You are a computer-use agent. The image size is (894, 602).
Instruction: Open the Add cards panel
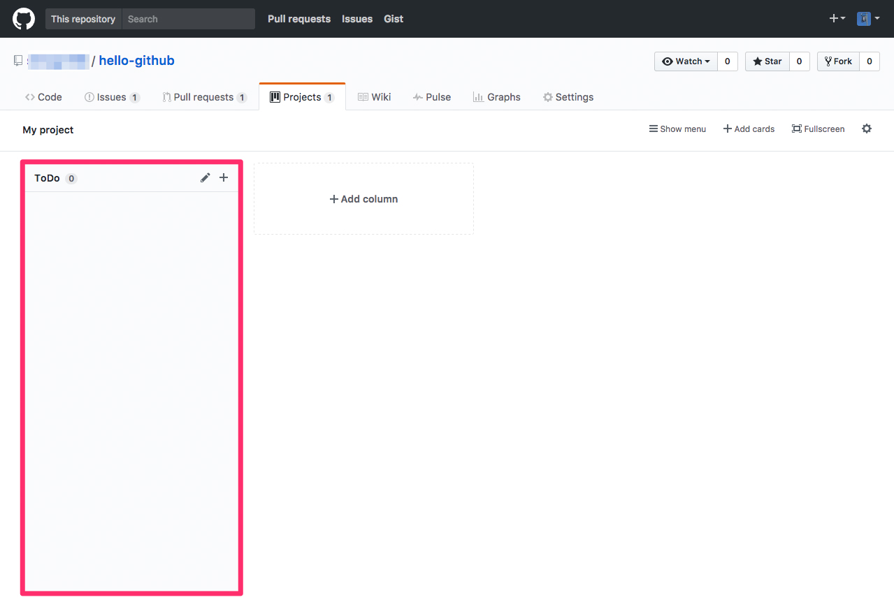[x=748, y=129]
